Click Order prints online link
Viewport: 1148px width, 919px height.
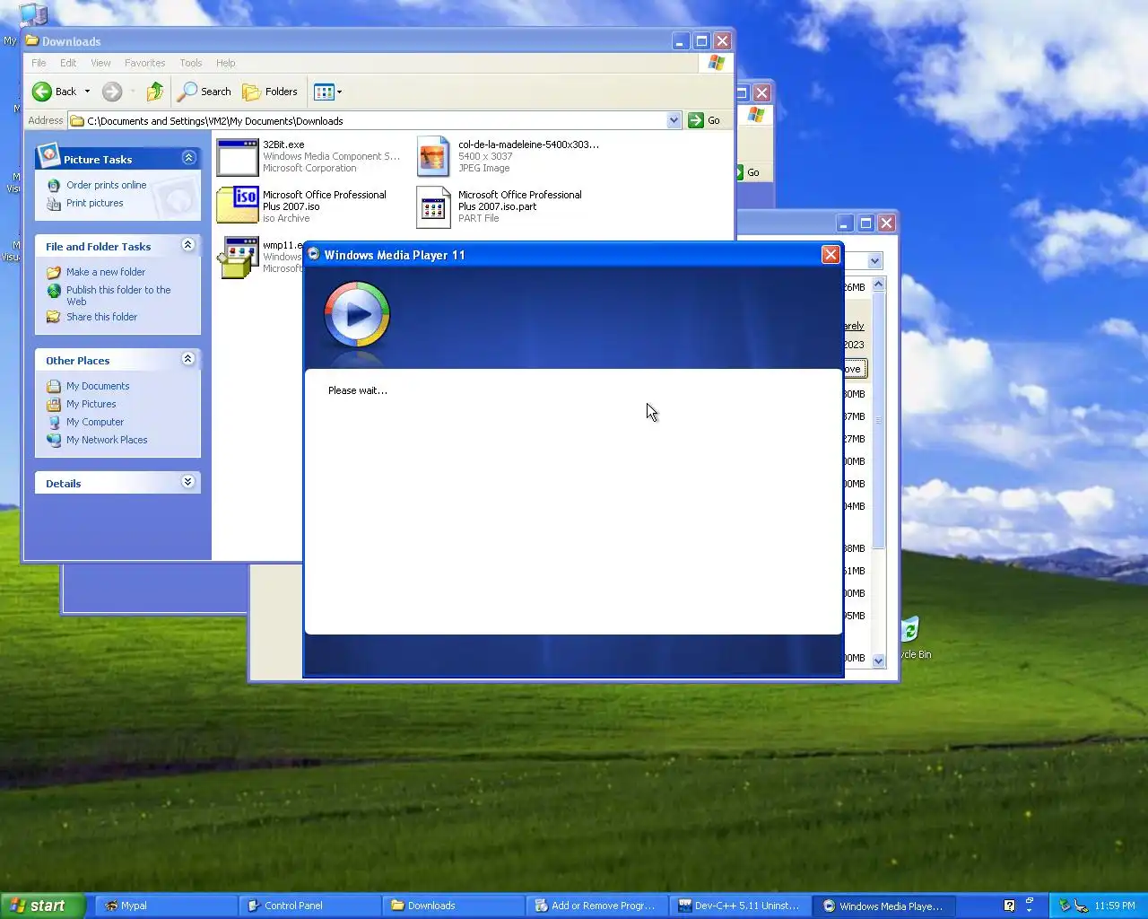[106, 185]
